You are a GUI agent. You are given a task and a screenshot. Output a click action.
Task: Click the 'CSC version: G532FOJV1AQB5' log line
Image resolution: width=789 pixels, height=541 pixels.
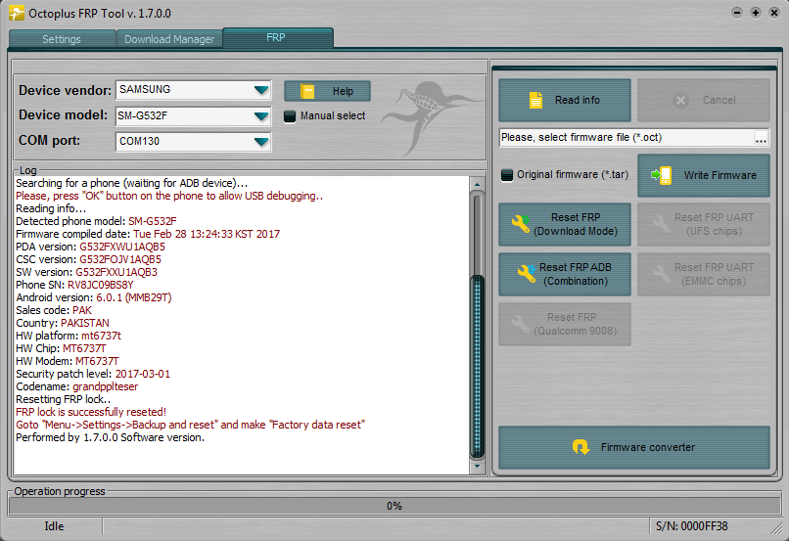pos(88,259)
